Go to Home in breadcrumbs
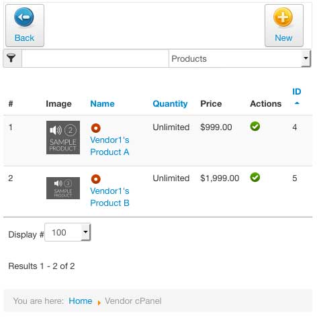 (x=81, y=301)
